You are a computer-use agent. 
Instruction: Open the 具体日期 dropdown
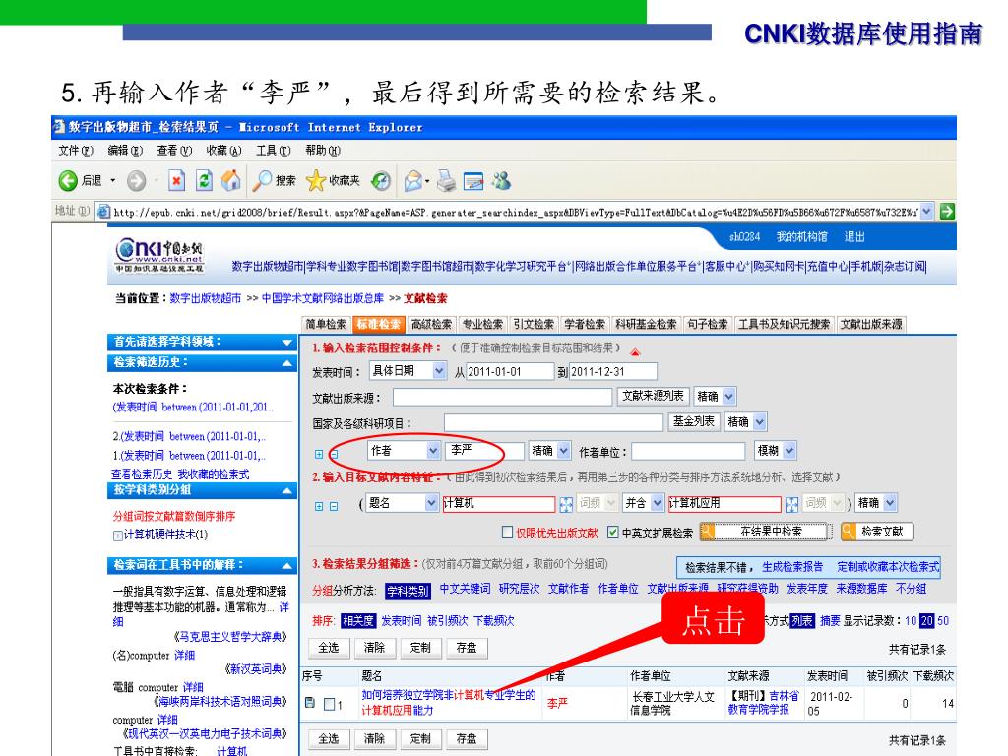click(x=408, y=371)
